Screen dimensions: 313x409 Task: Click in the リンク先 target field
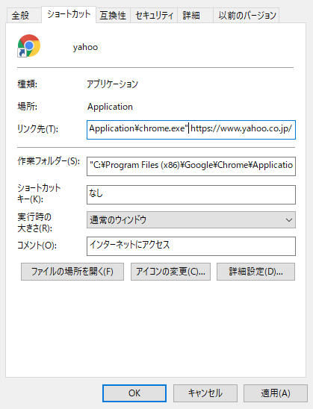191,130
